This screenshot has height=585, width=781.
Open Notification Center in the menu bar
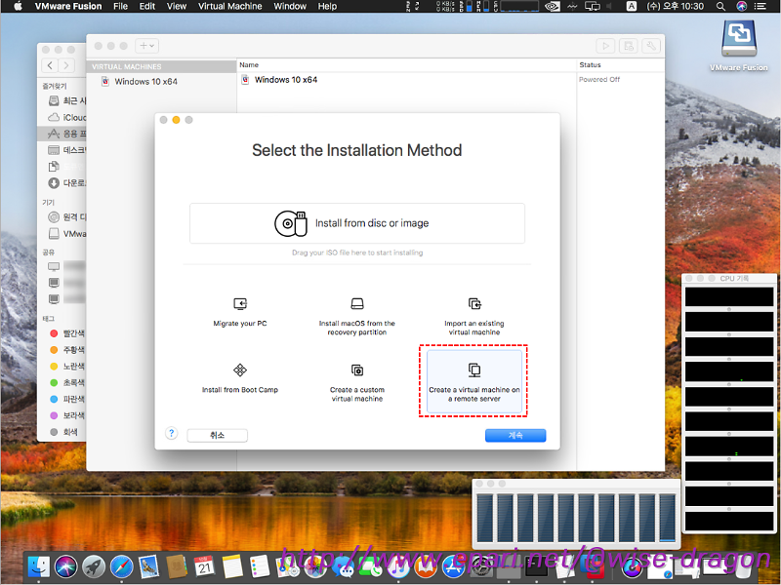point(760,7)
